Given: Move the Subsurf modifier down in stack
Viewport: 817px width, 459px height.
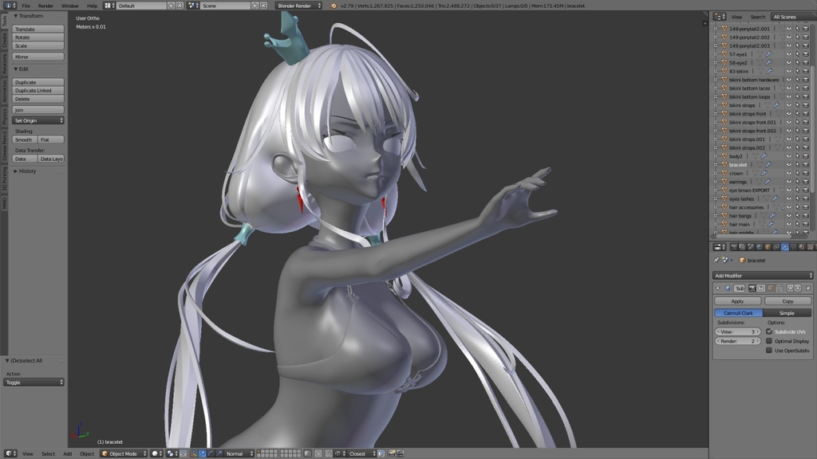Looking at the screenshot, I should (x=798, y=288).
